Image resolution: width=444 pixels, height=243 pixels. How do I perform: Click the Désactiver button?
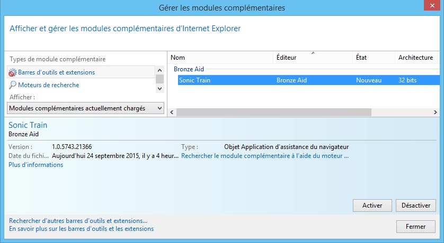pyautogui.click(x=416, y=205)
